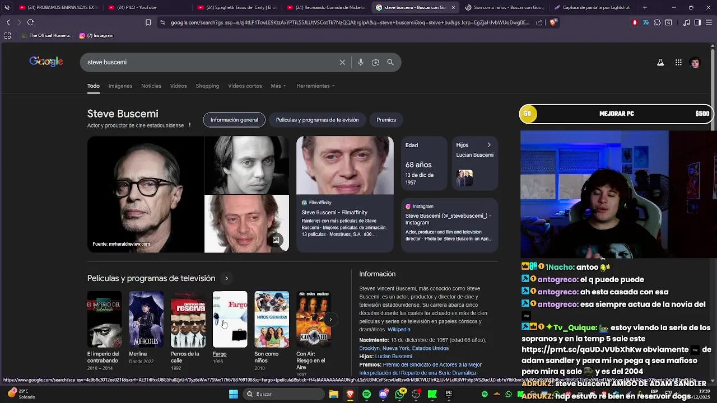This screenshot has height=403, width=717.
Task: Open a new browser tab
Action: [645, 7]
